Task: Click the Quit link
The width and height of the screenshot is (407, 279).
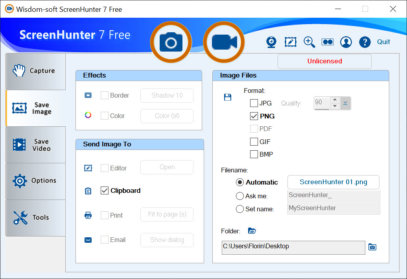Action: 383,42
